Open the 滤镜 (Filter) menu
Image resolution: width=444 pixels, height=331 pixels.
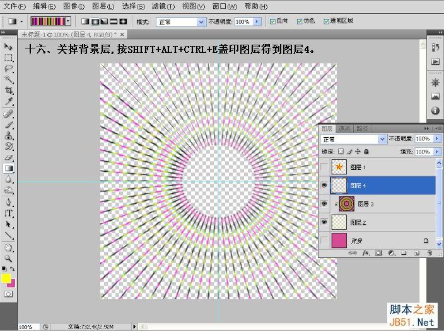pyautogui.click(x=163, y=6)
